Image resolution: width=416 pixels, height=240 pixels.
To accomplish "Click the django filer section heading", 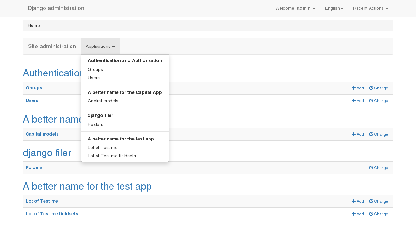I will coord(47,153).
